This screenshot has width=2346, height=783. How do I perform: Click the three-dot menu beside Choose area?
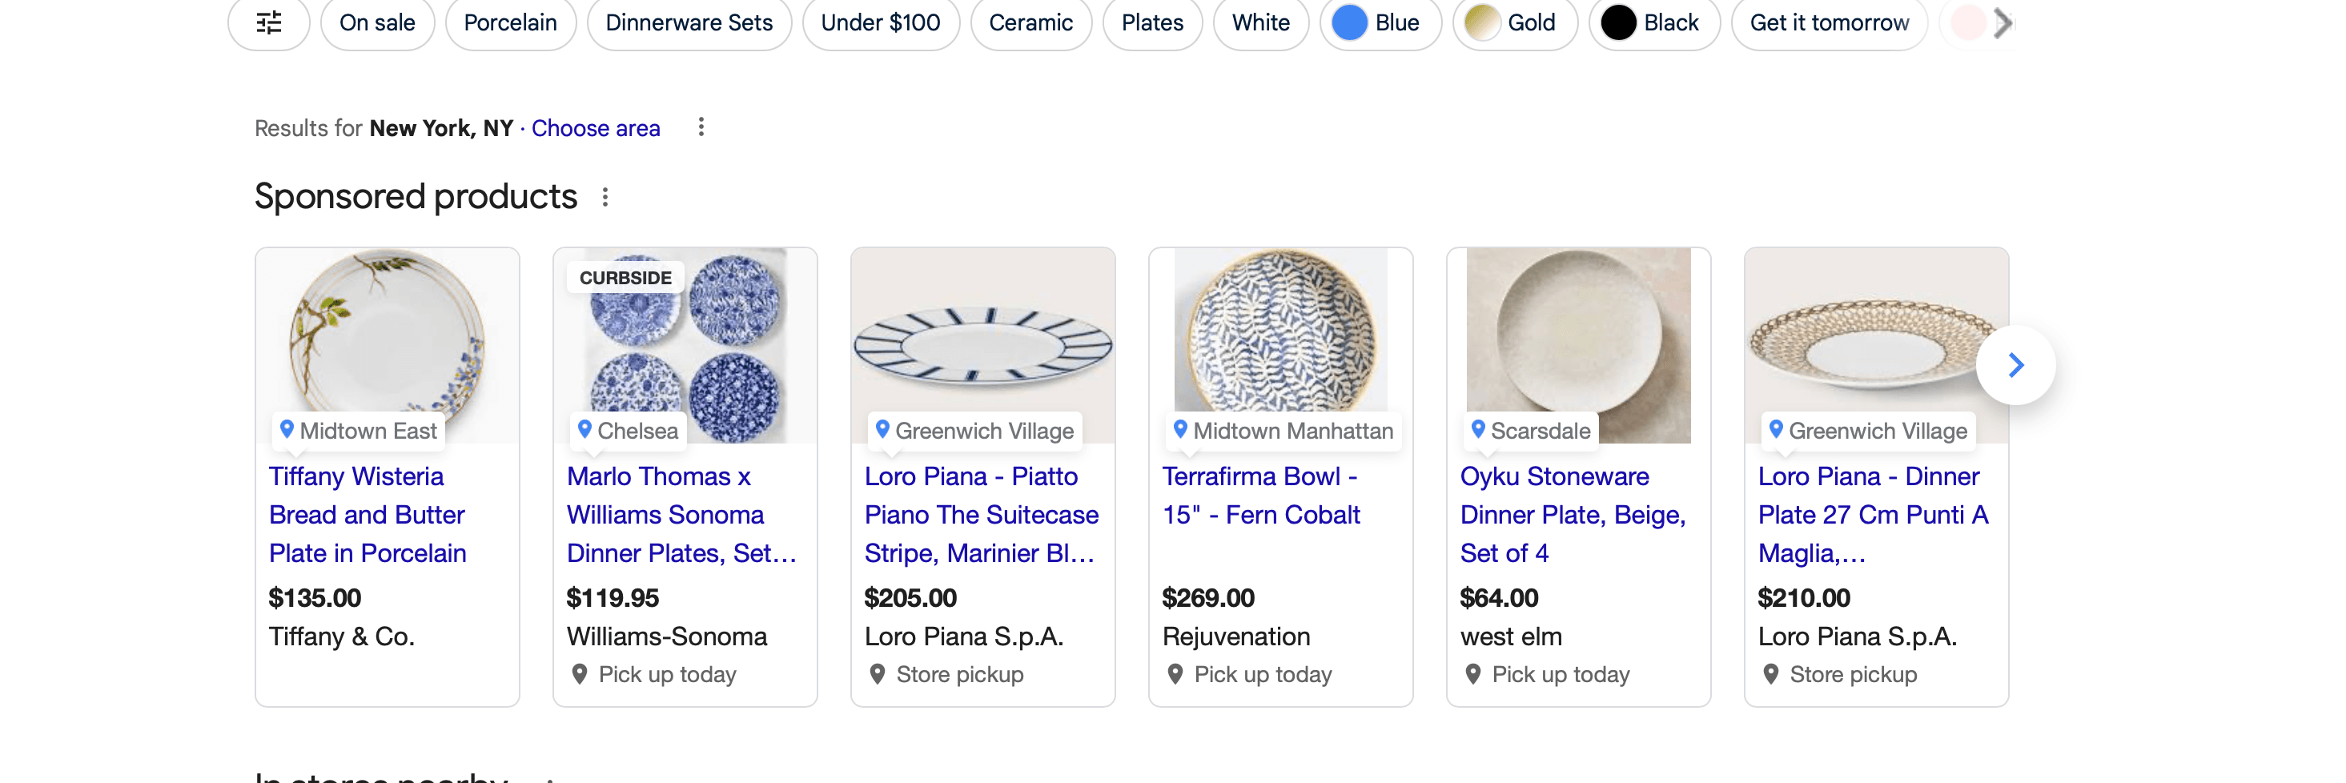tap(701, 127)
